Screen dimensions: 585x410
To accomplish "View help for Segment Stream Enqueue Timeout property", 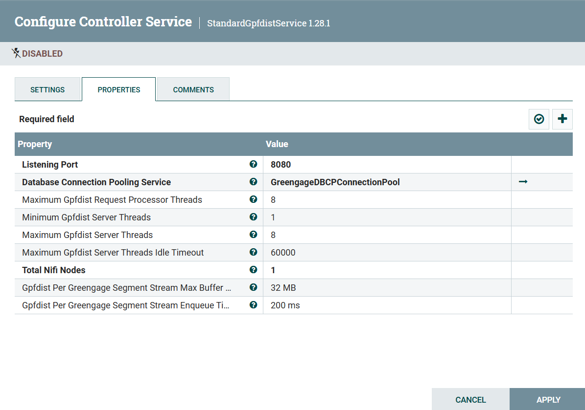I will click(x=253, y=305).
